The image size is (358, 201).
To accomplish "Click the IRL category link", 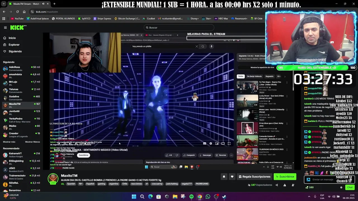I will (63, 184).
